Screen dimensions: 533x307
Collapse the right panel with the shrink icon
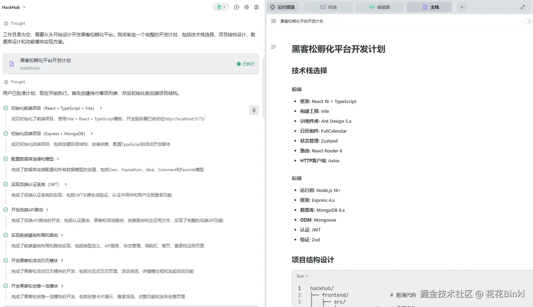point(523,7)
